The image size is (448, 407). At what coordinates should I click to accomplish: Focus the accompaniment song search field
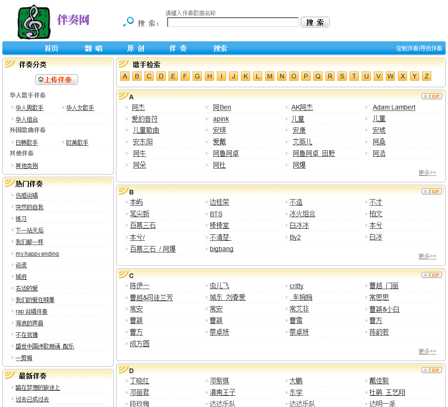(233, 22)
